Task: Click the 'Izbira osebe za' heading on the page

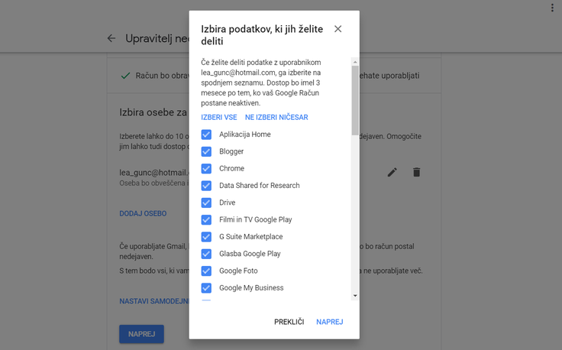Action: pyautogui.click(x=153, y=112)
